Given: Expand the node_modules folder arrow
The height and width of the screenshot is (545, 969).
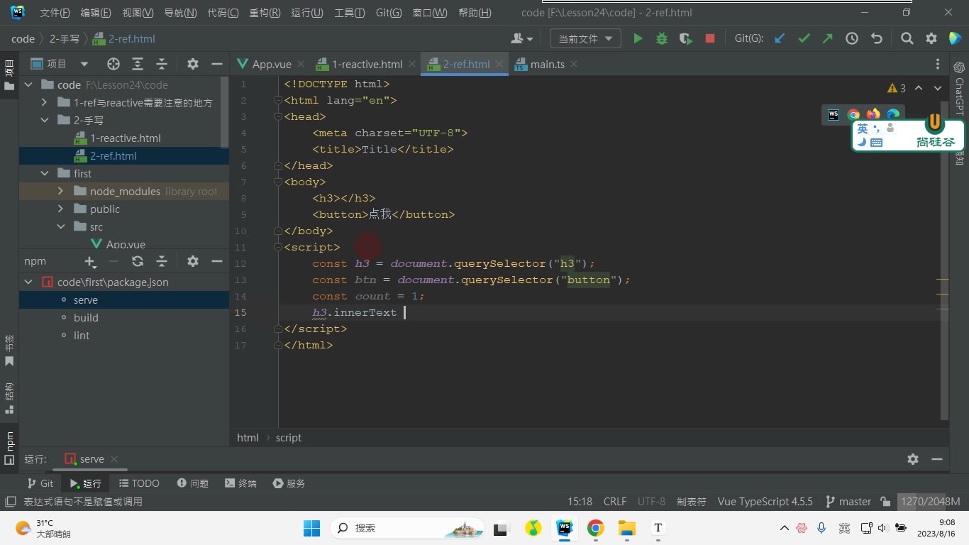Looking at the screenshot, I should pyautogui.click(x=60, y=192).
